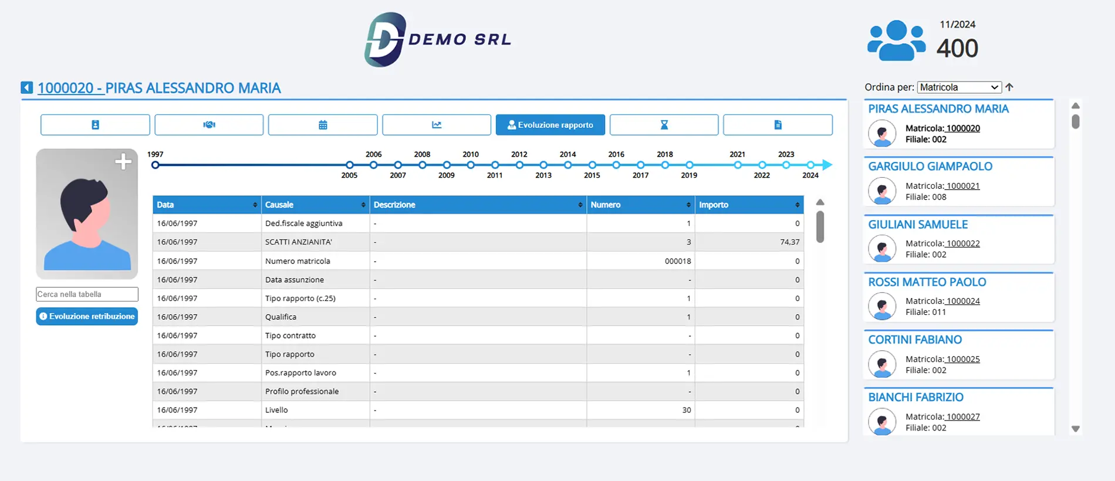Screen dimensions: 1115x481
Task: Click the employee list scroll down arrow
Action: pos(1075,429)
